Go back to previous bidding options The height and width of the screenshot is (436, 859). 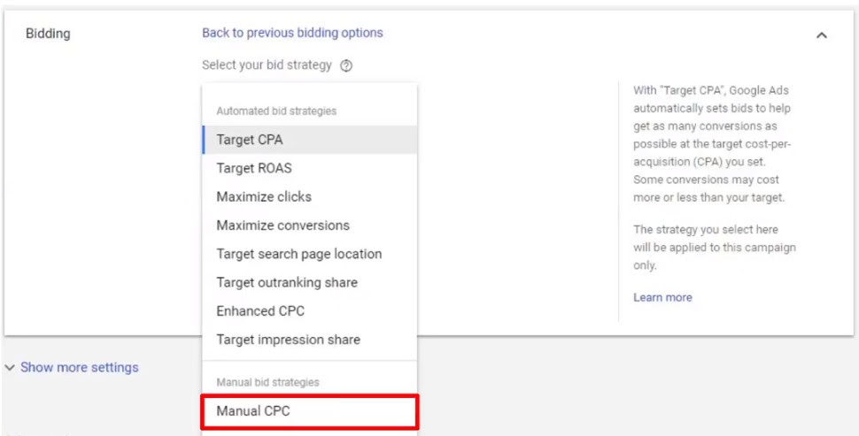pos(292,33)
